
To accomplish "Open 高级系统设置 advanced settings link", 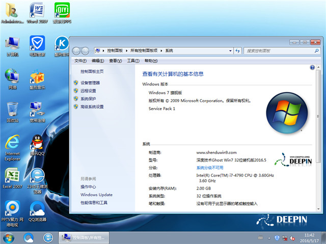I will [x=92, y=107].
